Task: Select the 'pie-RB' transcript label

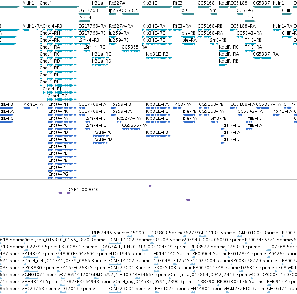Action: 188,33
